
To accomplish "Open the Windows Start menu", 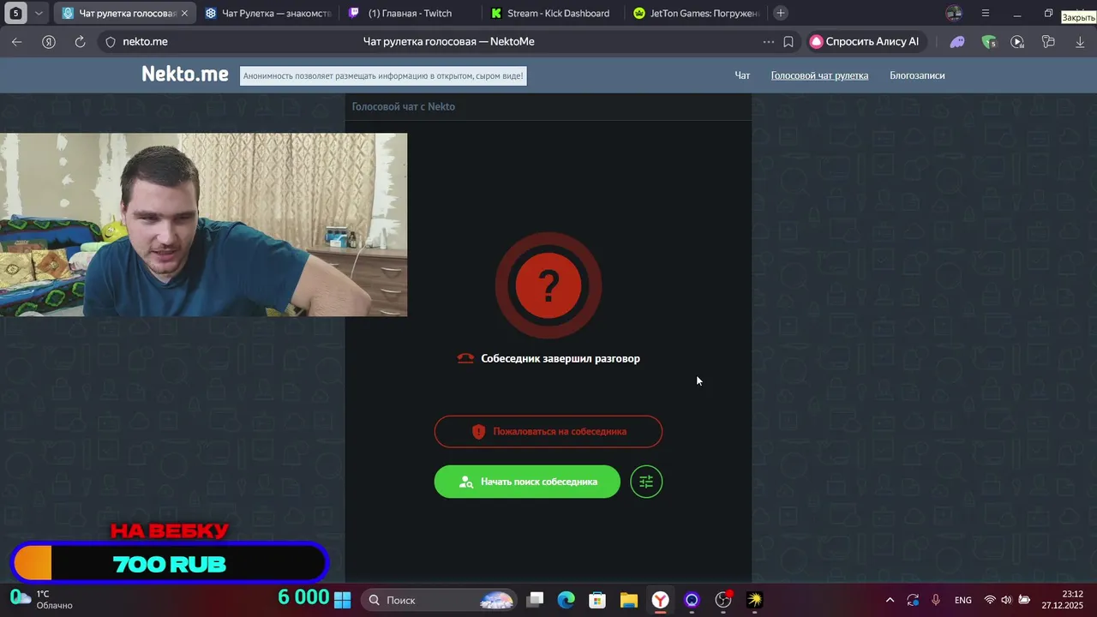I will tap(342, 600).
